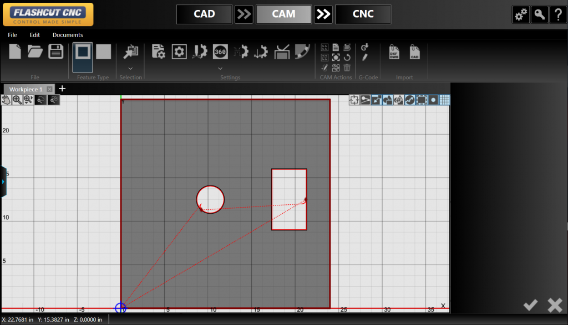The image size is (568, 325).
Task: Open a file using the folder icon
Action: click(x=35, y=51)
